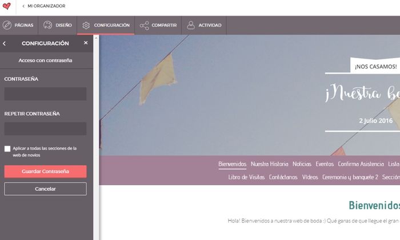400x240 pixels.
Task: Click the Cancelar button
Action: pyautogui.click(x=45, y=189)
